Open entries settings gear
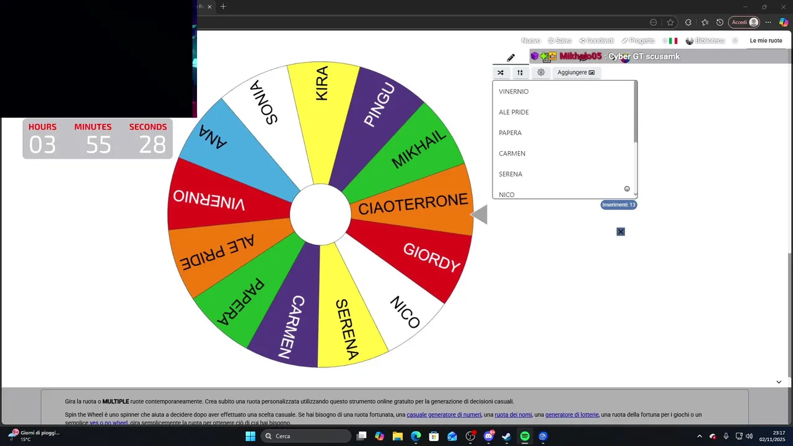793x446 pixels. (541, 72)
